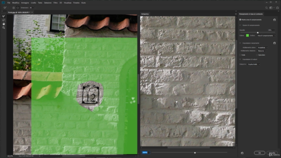Click the Opacità percentage field
Viewport: 281px width, 158px height.
tap(271, 30)
